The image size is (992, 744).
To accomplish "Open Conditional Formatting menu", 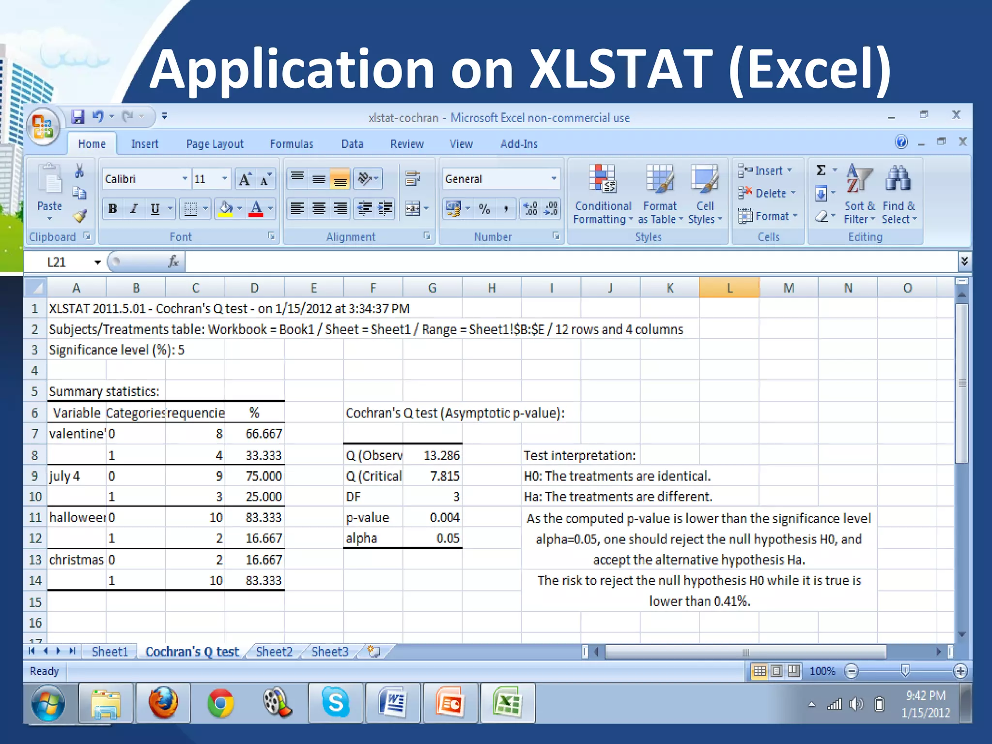I will (x=603, y=195).
